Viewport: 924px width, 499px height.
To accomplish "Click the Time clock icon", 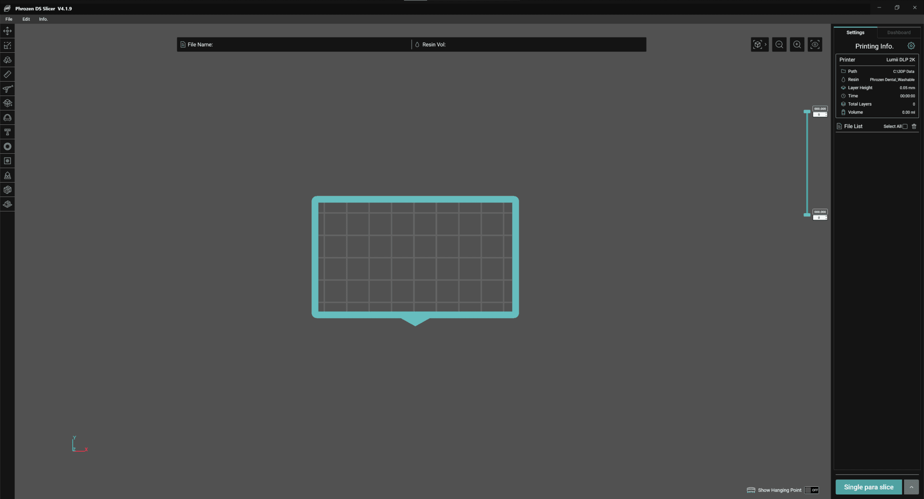I will (843, 96).
